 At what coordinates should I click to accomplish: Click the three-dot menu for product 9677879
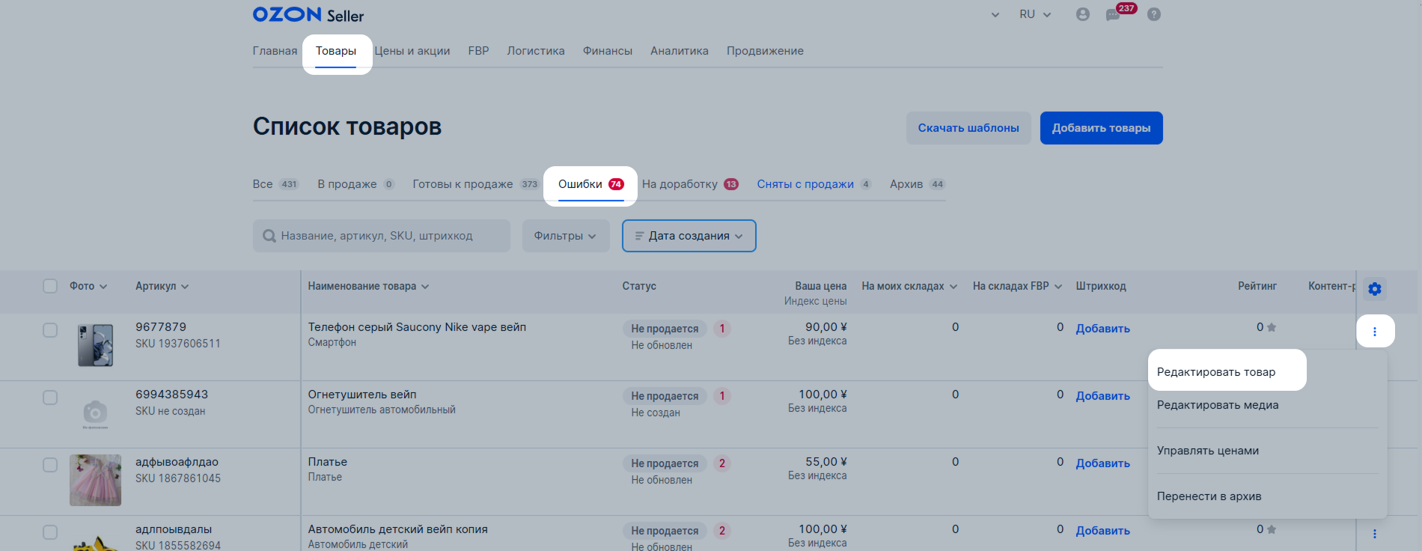pyautogui.click(x=1374, y=331)
